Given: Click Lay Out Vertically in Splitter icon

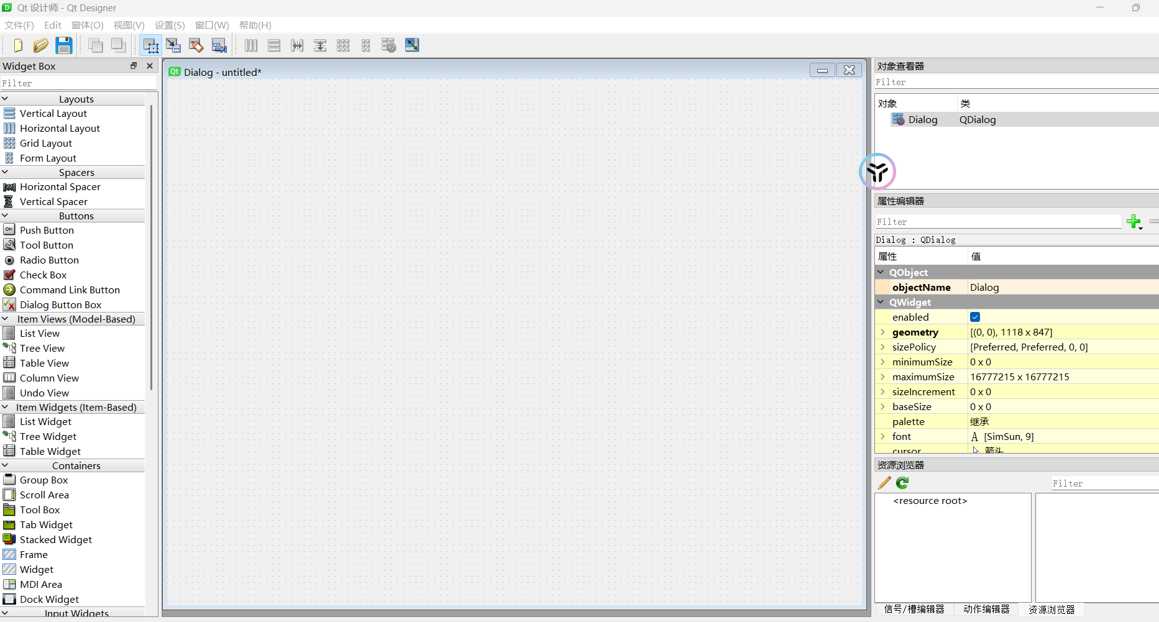Looking at the screenshot, I should point(320,45).
